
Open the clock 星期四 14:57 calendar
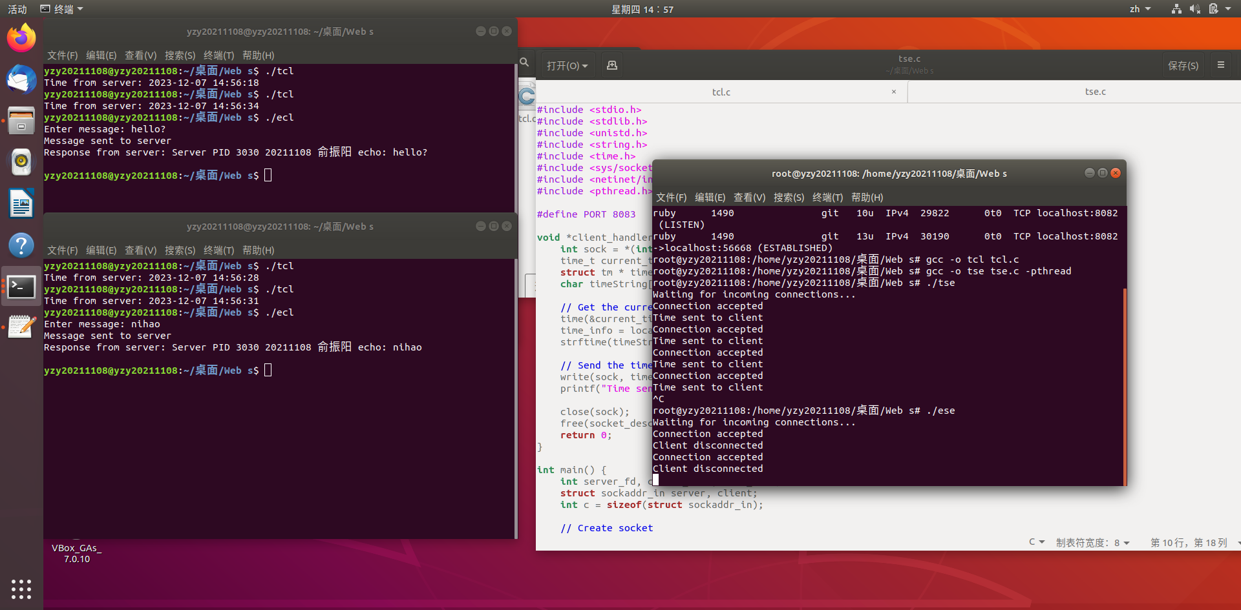(x=642, y=9)
